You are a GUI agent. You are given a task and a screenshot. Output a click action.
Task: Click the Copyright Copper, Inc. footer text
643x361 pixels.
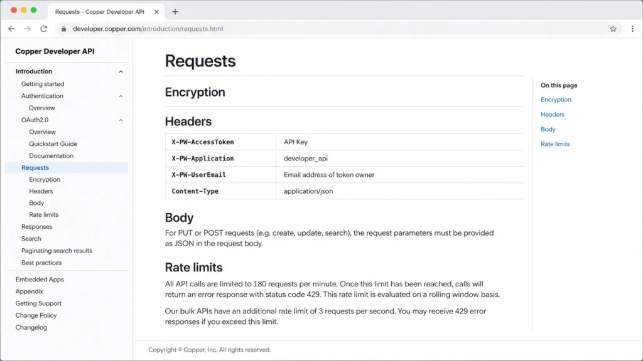(210, 350)
